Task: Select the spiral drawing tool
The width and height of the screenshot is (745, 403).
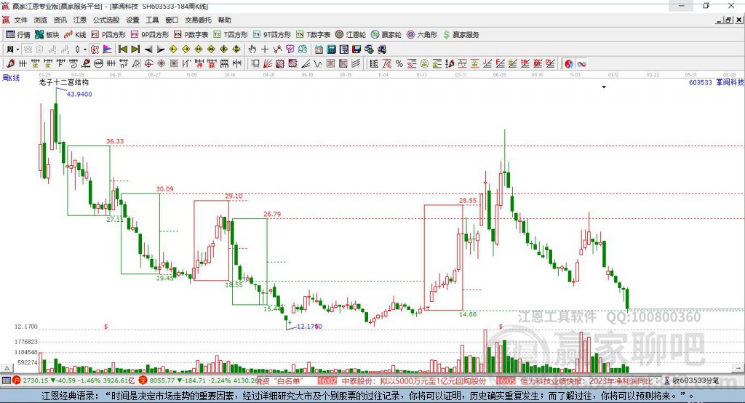Action: pos(73,64)
